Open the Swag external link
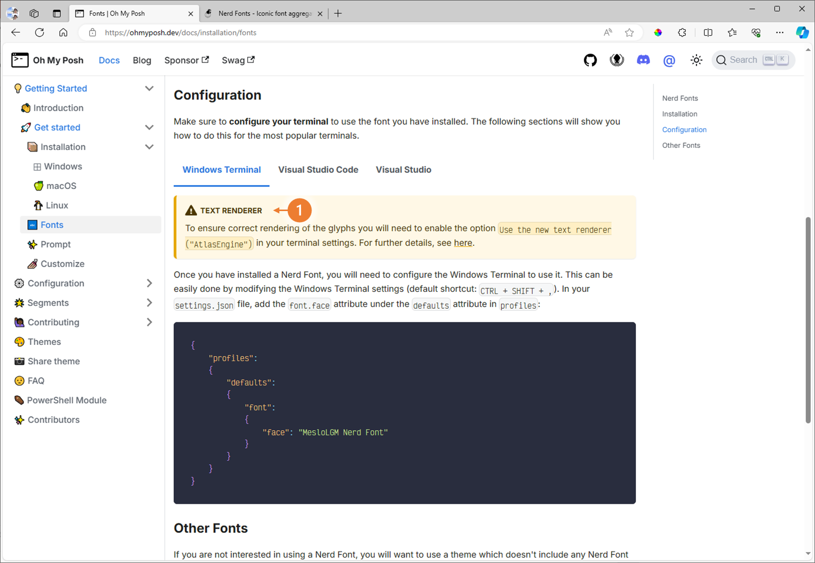Viewport: 815px width, 563px height. tap(238, 60)
